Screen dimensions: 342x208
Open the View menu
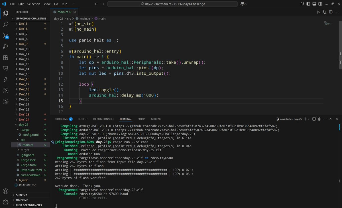(x=47, y=4)
